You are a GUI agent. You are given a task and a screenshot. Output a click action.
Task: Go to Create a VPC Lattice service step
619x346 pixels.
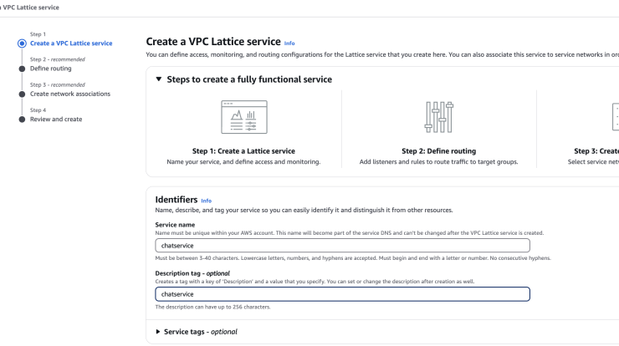(71, 43)
